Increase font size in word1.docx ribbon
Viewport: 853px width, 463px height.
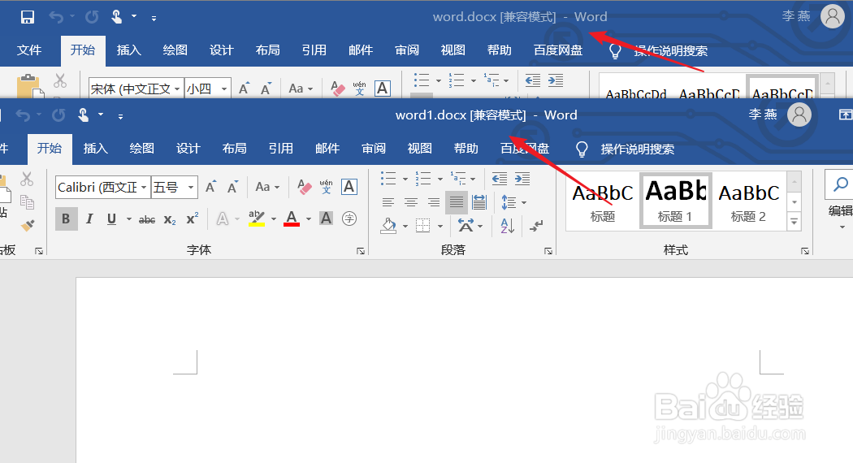211,187
